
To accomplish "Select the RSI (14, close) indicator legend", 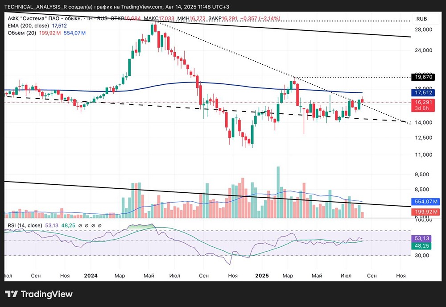I will pyautogui.click(x=25, y=226).
